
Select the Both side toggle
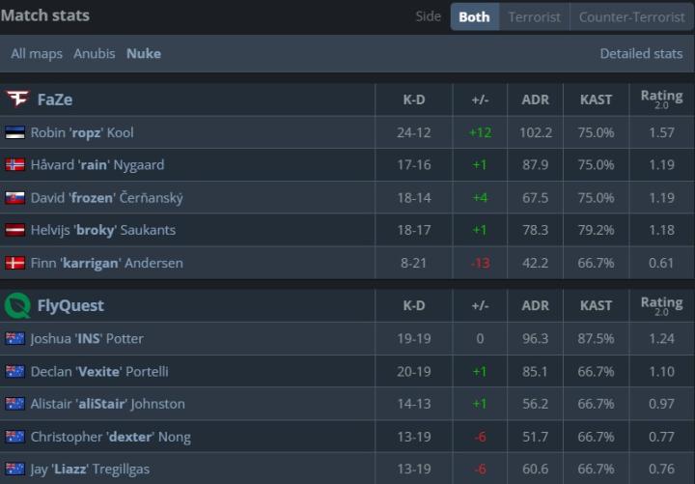[474, 16]
